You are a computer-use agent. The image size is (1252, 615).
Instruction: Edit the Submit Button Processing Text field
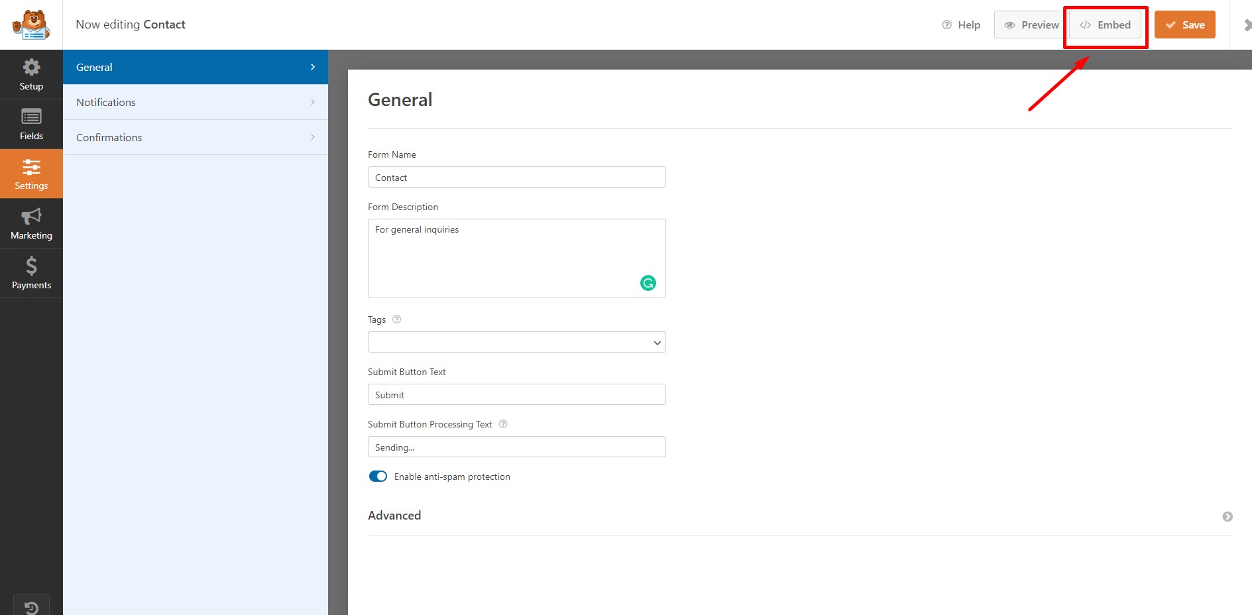coord(517,447)
